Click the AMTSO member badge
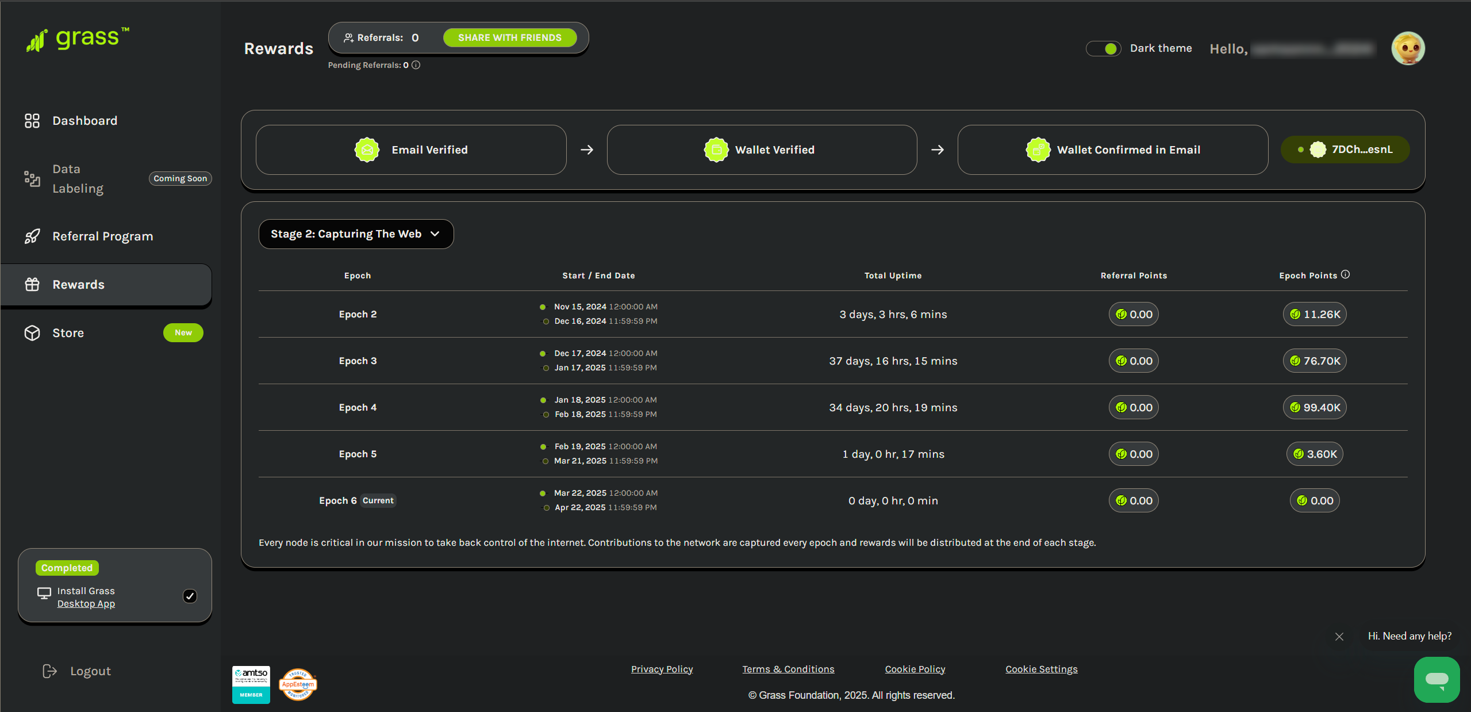The height and width of the screenshot is (712, 1471). [251, 684]
